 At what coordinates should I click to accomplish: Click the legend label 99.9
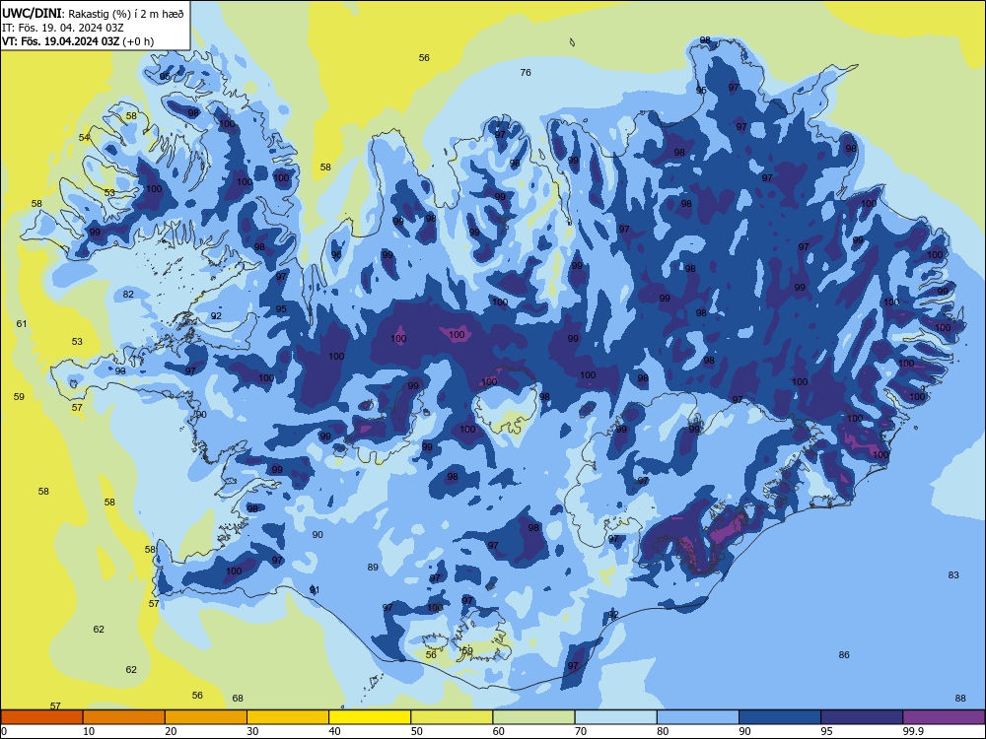click(x=912, y=731)
